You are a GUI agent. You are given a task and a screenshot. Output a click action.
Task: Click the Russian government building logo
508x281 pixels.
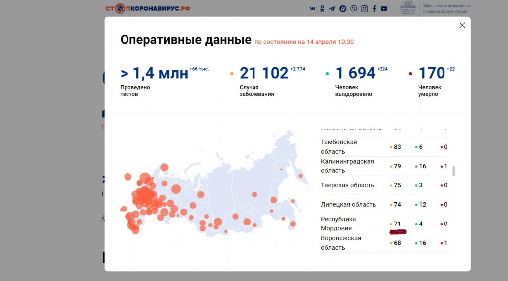[x=408, y=8]
